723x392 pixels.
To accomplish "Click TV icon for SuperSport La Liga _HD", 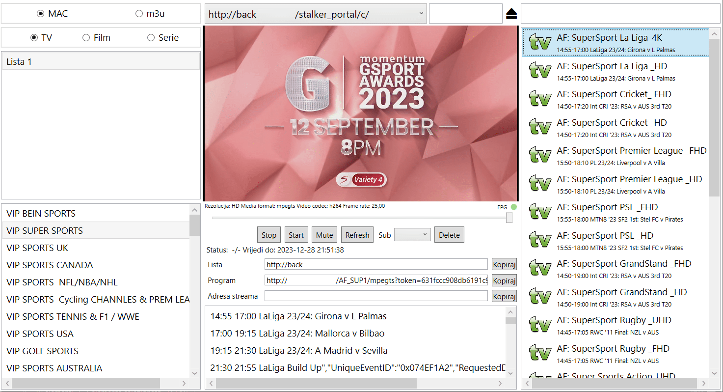I will point(540,71).
